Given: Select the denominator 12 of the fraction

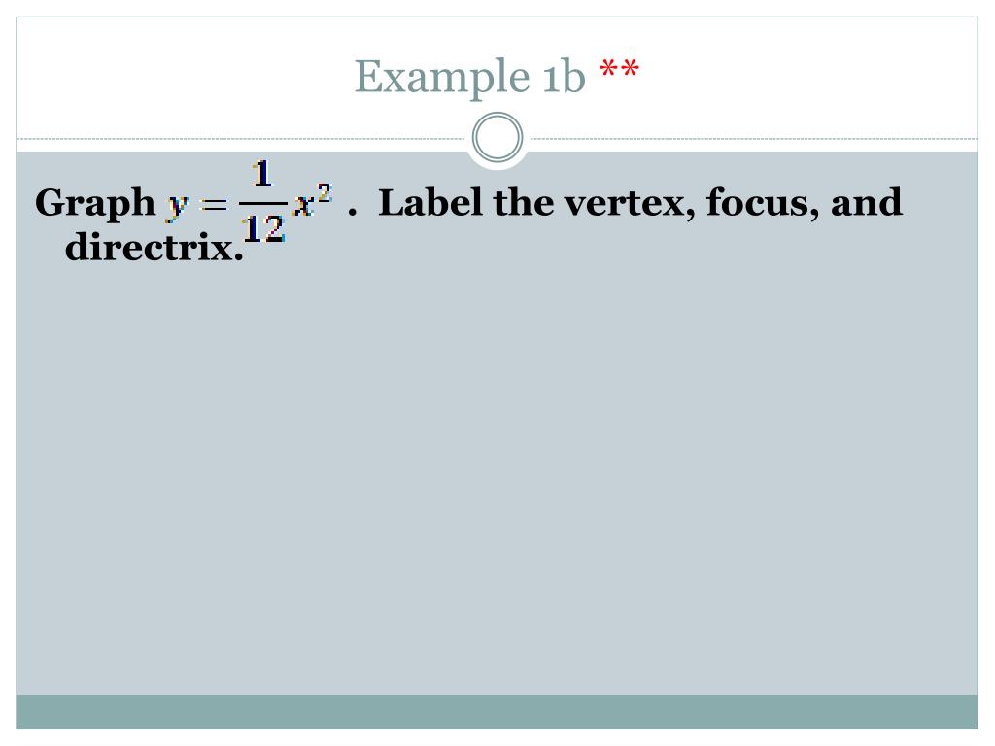Looking at the screenshot, I should point(262,229).
